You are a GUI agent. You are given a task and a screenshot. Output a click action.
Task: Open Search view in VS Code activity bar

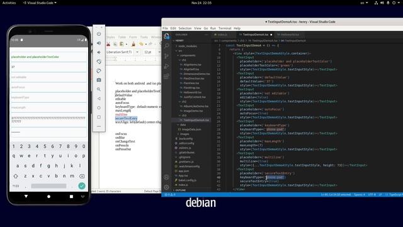click(x=166, y=46)
